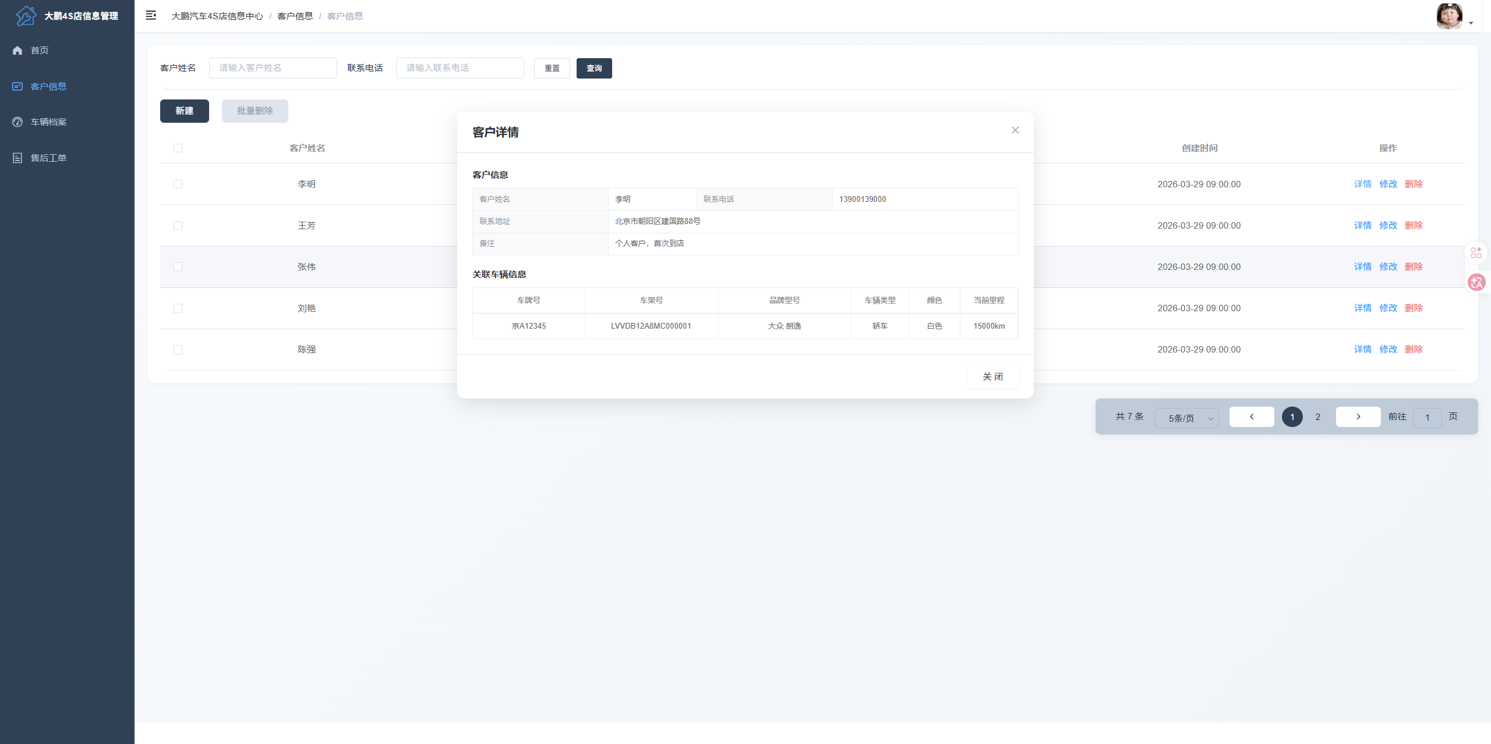The height and width of the screenshot is (744, 1491).
Task: Click the page jump number input
Action: click(x=1428, y=417)
